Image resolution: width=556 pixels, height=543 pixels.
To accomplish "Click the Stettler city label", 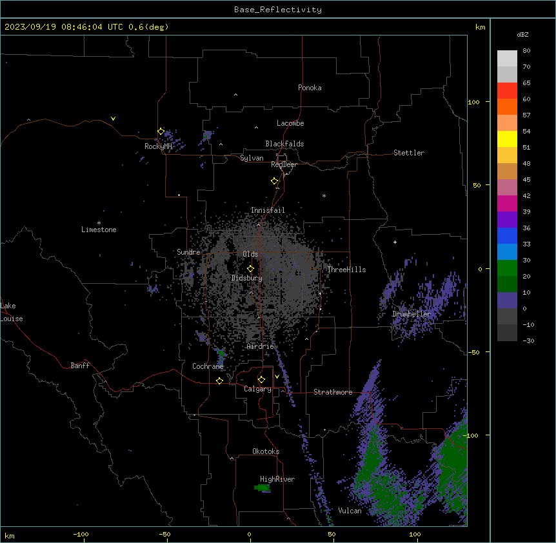I will click(409, 153).
